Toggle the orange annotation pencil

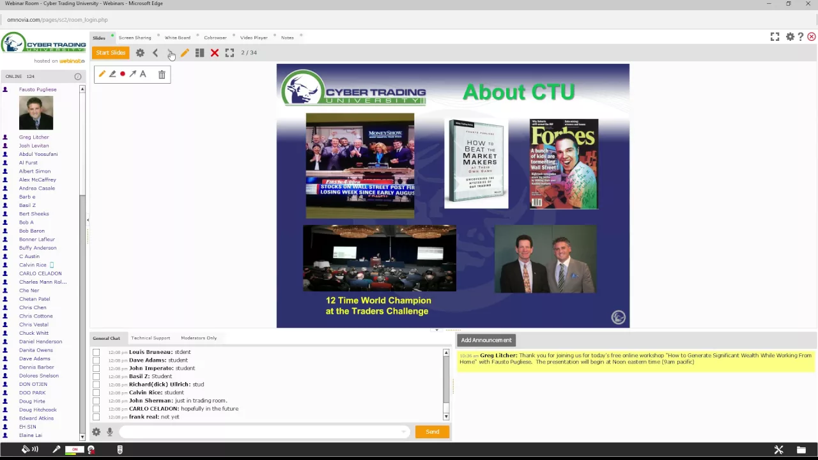[185, 53]
